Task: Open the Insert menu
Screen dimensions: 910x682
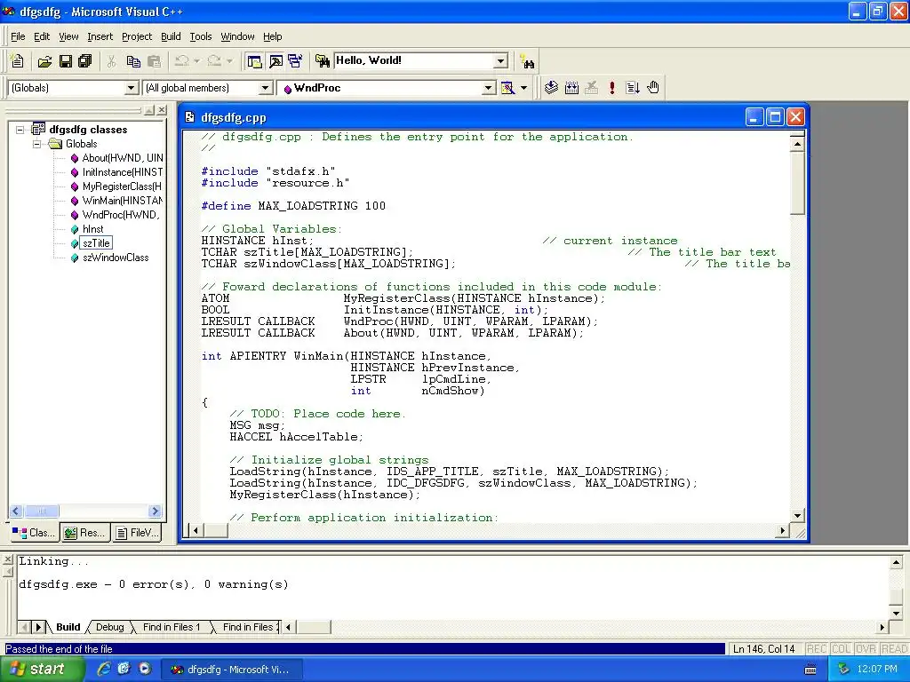Action: [100, 36]
